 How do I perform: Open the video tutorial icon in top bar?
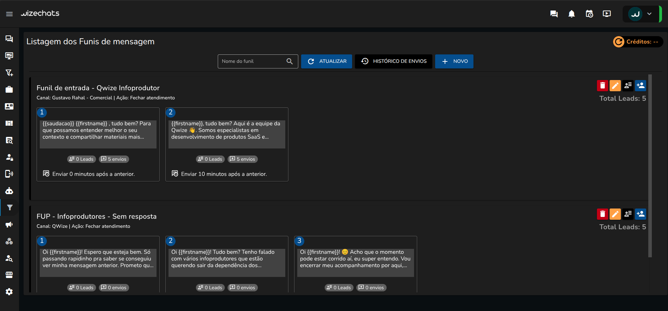tap(607, 14)
